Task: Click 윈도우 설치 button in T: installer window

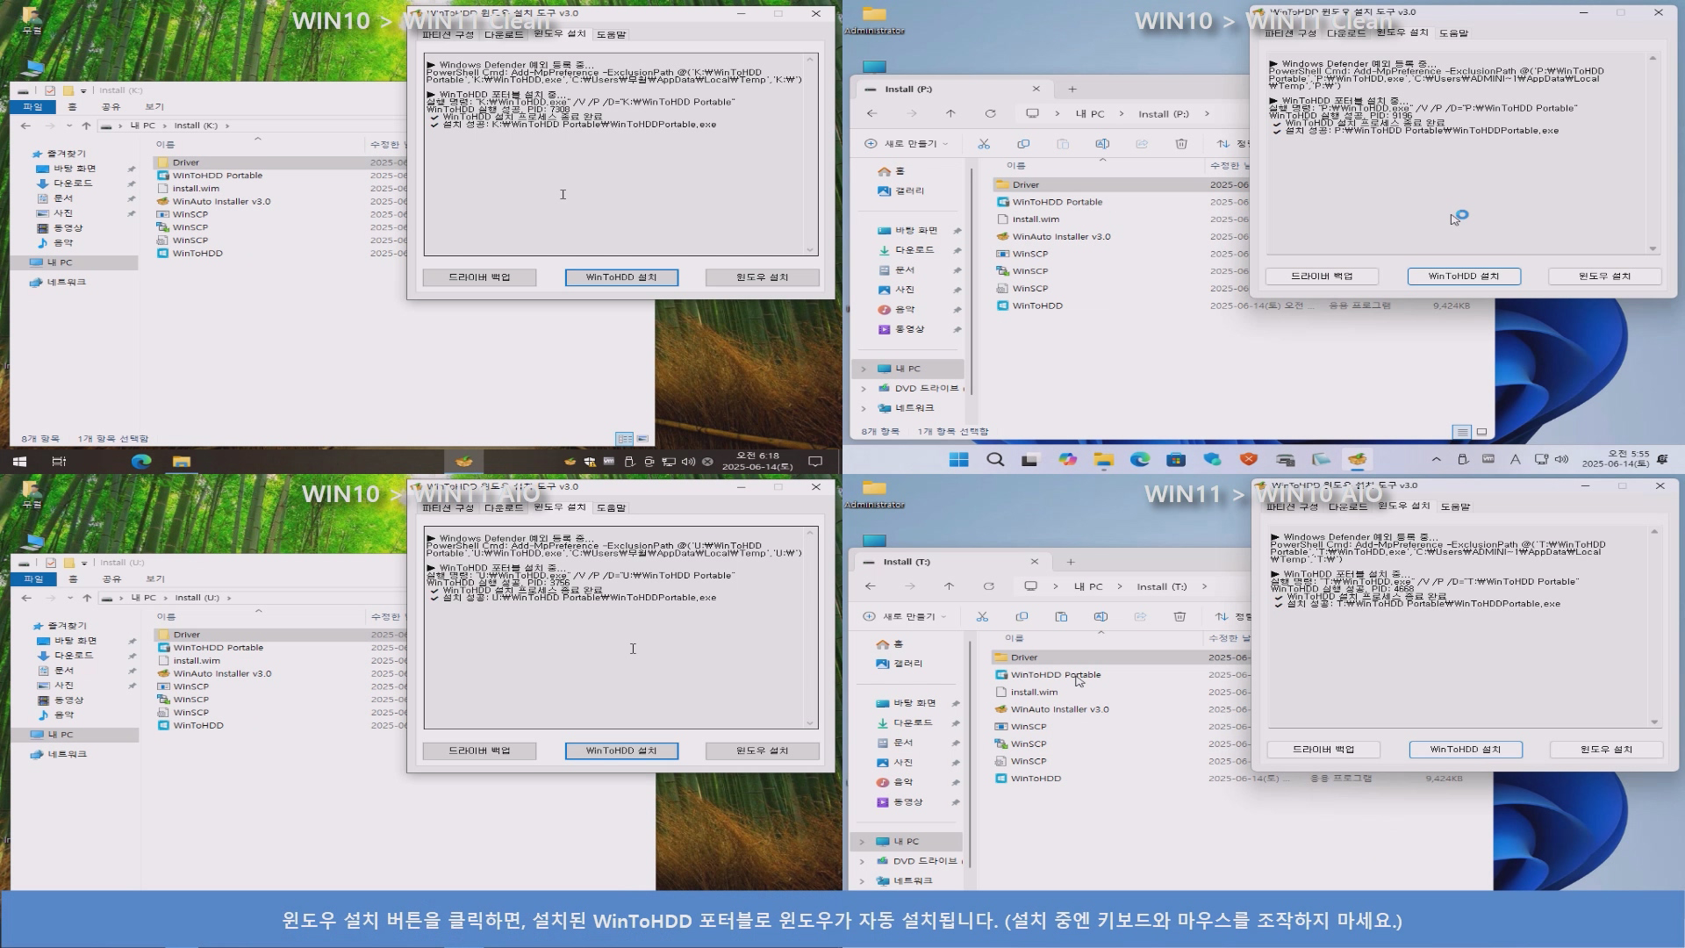Action: coord(1607,750)
